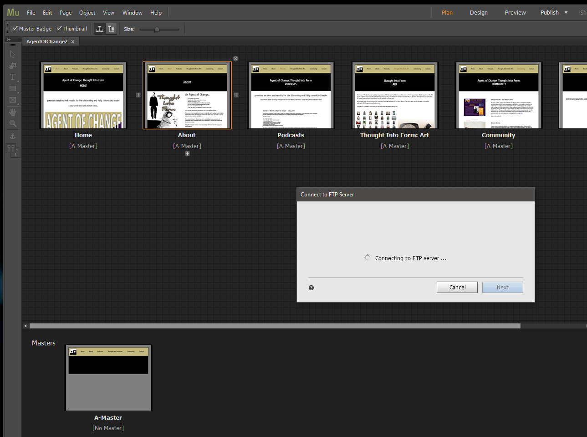Click the Home page name label

[83, 135]
